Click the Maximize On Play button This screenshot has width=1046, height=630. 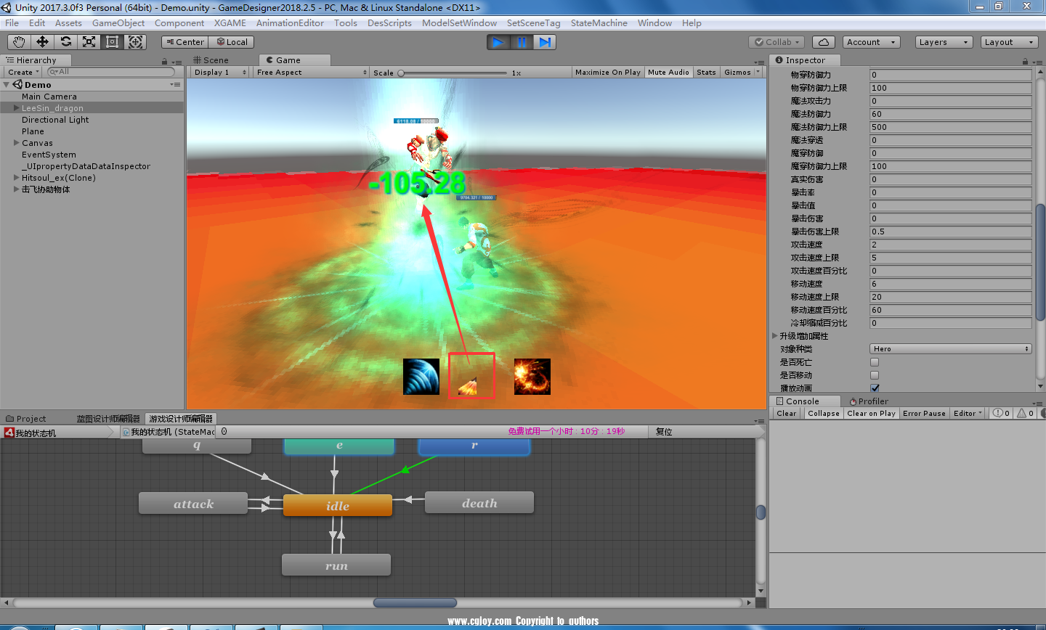tap(607, 73)
